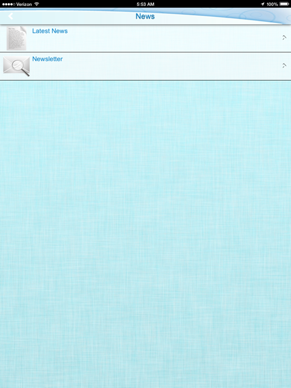Open the Latest News row's blank middle area
This screenshot has width=291, height=388.
pos(158,38)
